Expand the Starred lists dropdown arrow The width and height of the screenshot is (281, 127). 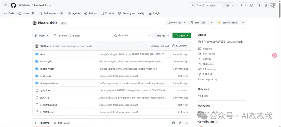243,23
